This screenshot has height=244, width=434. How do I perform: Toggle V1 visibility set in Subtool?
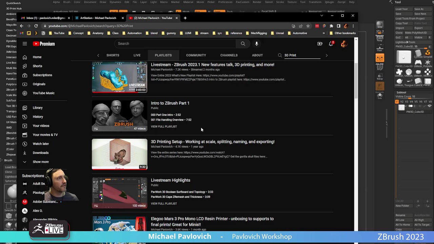point(397,102)
